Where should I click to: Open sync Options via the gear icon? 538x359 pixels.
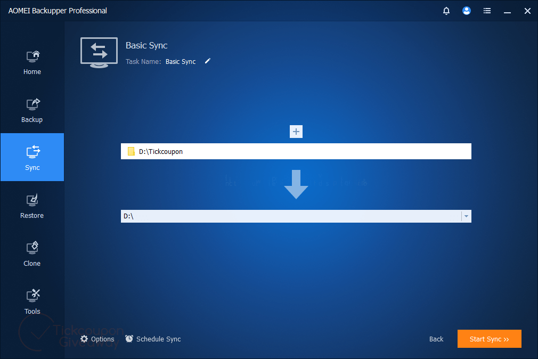pos(84,339)
